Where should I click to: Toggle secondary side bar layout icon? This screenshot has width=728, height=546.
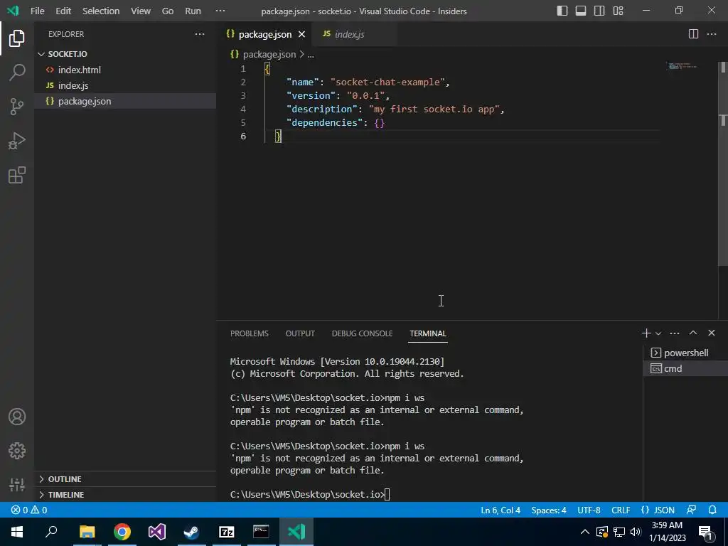coord(599,11)
